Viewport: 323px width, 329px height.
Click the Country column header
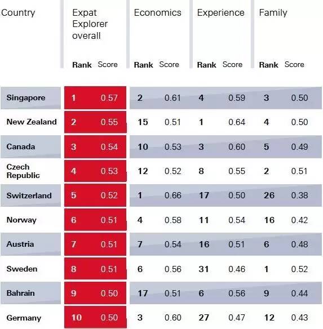point(18,12)
